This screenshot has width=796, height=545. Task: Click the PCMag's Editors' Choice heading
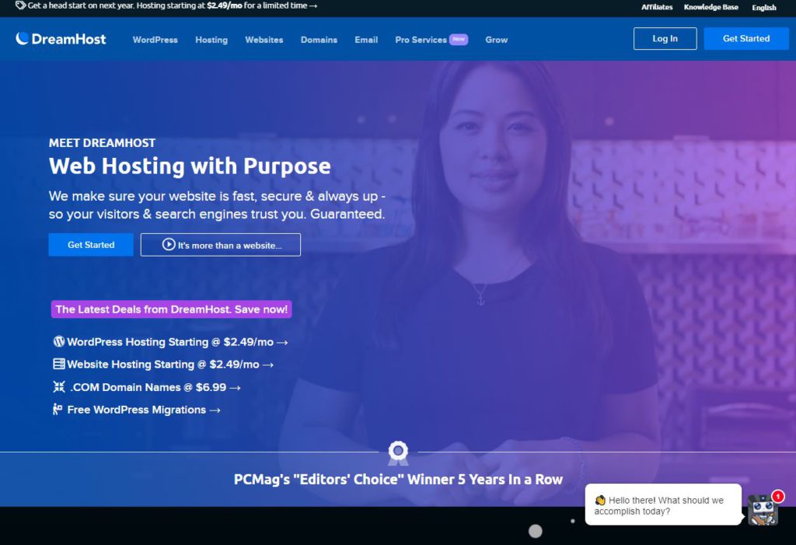pyautogui.click(x=398, y=480)
